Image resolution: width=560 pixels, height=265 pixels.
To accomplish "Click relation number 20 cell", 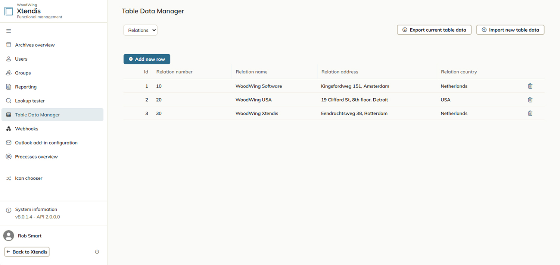I will point(159,100).
